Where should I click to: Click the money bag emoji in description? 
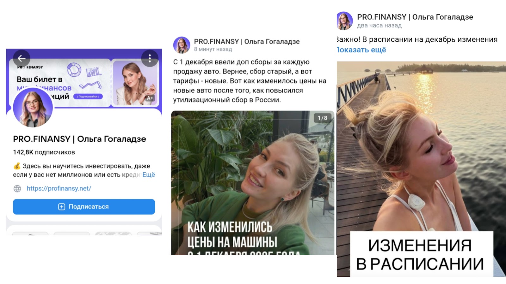(17, 166)
